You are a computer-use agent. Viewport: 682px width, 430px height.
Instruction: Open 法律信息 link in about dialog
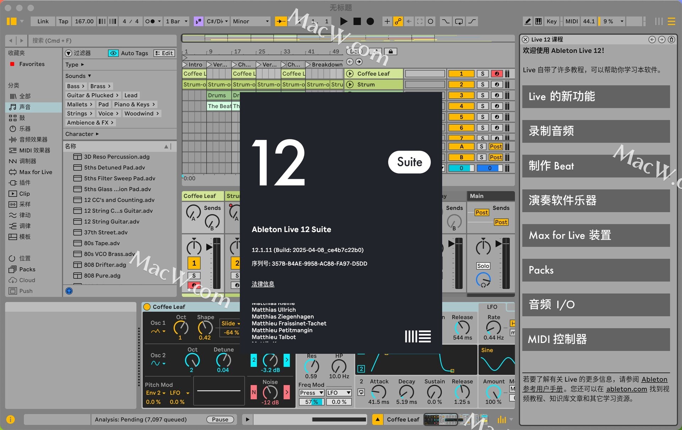(x=263, y=284)
